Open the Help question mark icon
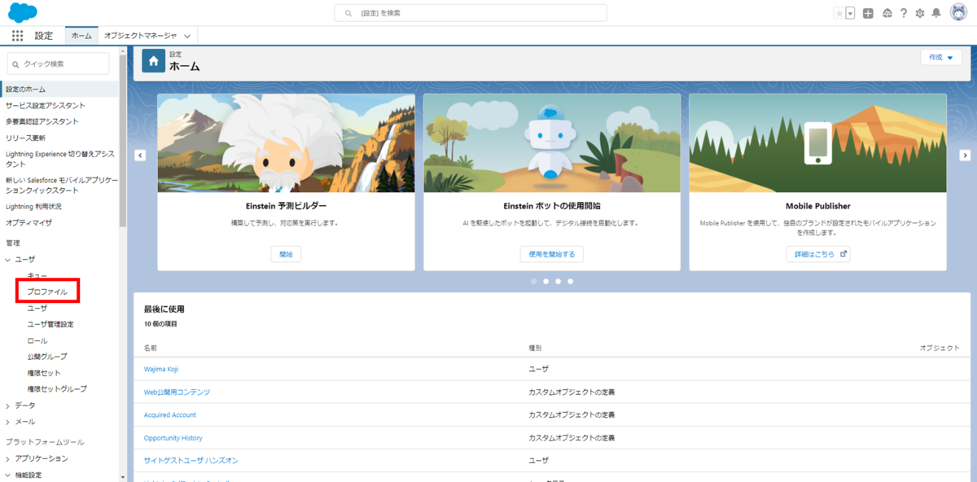 tap(904, 13)
